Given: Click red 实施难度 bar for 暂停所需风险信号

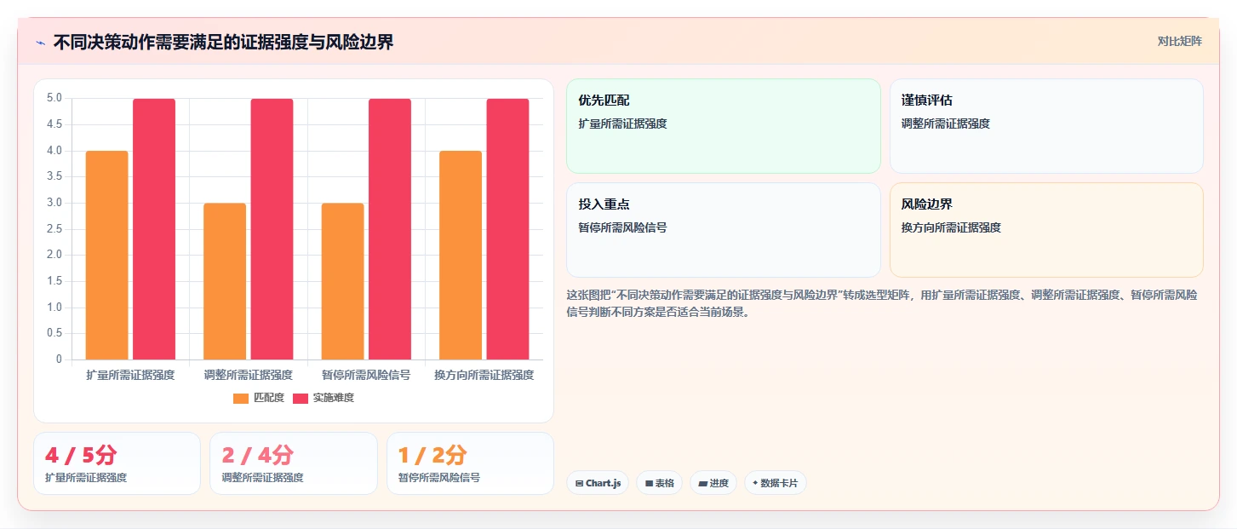Looking at the screenshot, I should (x=390, y=229).
